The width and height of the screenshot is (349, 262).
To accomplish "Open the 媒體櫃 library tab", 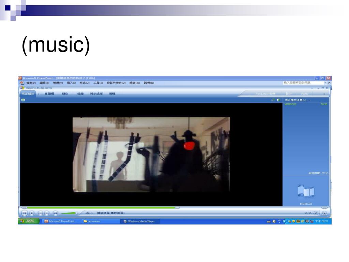I will 49,94.
